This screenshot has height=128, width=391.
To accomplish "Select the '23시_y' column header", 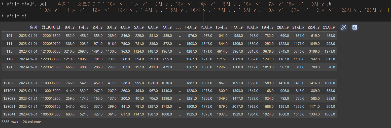I will pos(329,27).
